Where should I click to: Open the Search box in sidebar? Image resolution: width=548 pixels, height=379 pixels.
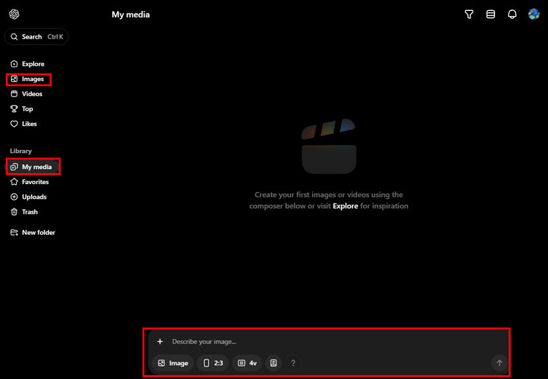click(x=36, y=37)
